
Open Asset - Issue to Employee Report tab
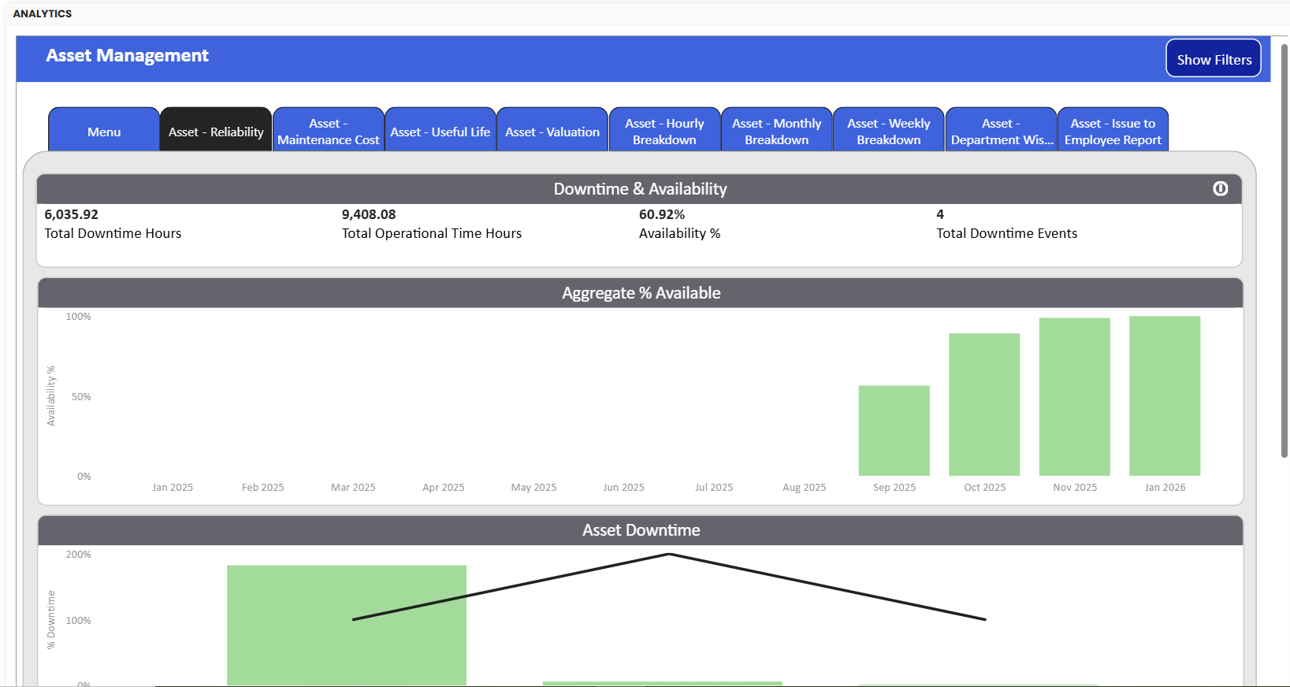[x=1113, y=130]
